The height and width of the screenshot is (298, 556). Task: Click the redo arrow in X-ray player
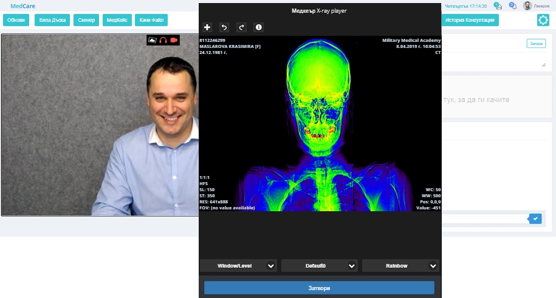(241, 27)
